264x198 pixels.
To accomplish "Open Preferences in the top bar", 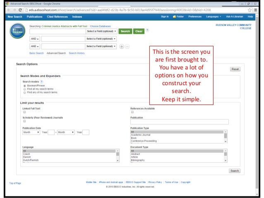I will point(195,17).
